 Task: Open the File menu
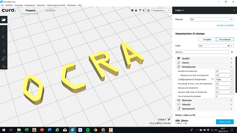click(2, 5)
